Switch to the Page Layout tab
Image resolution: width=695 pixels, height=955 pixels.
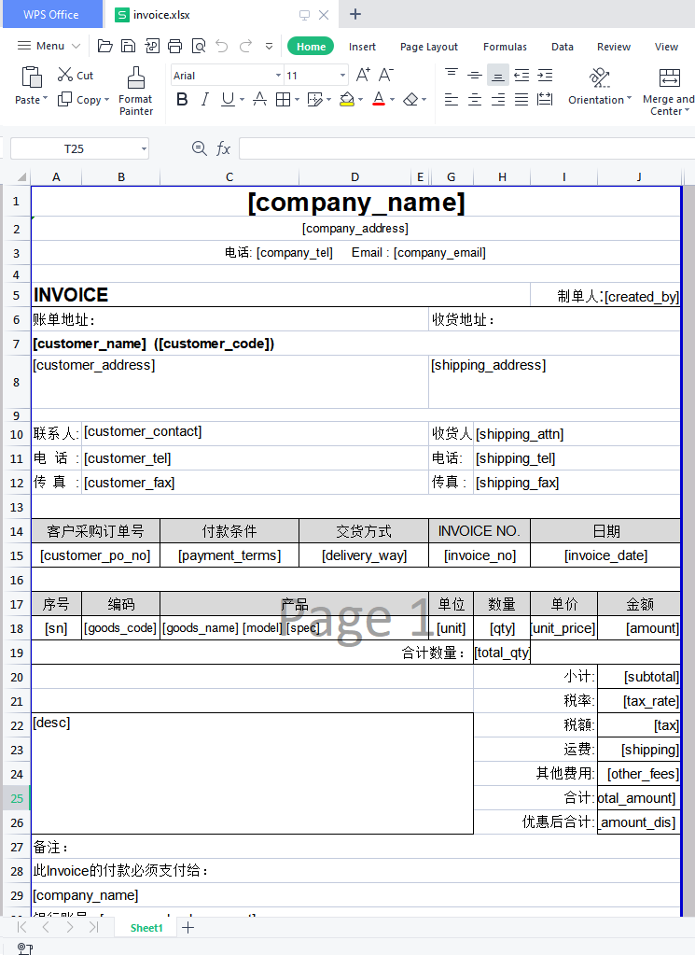428,47
